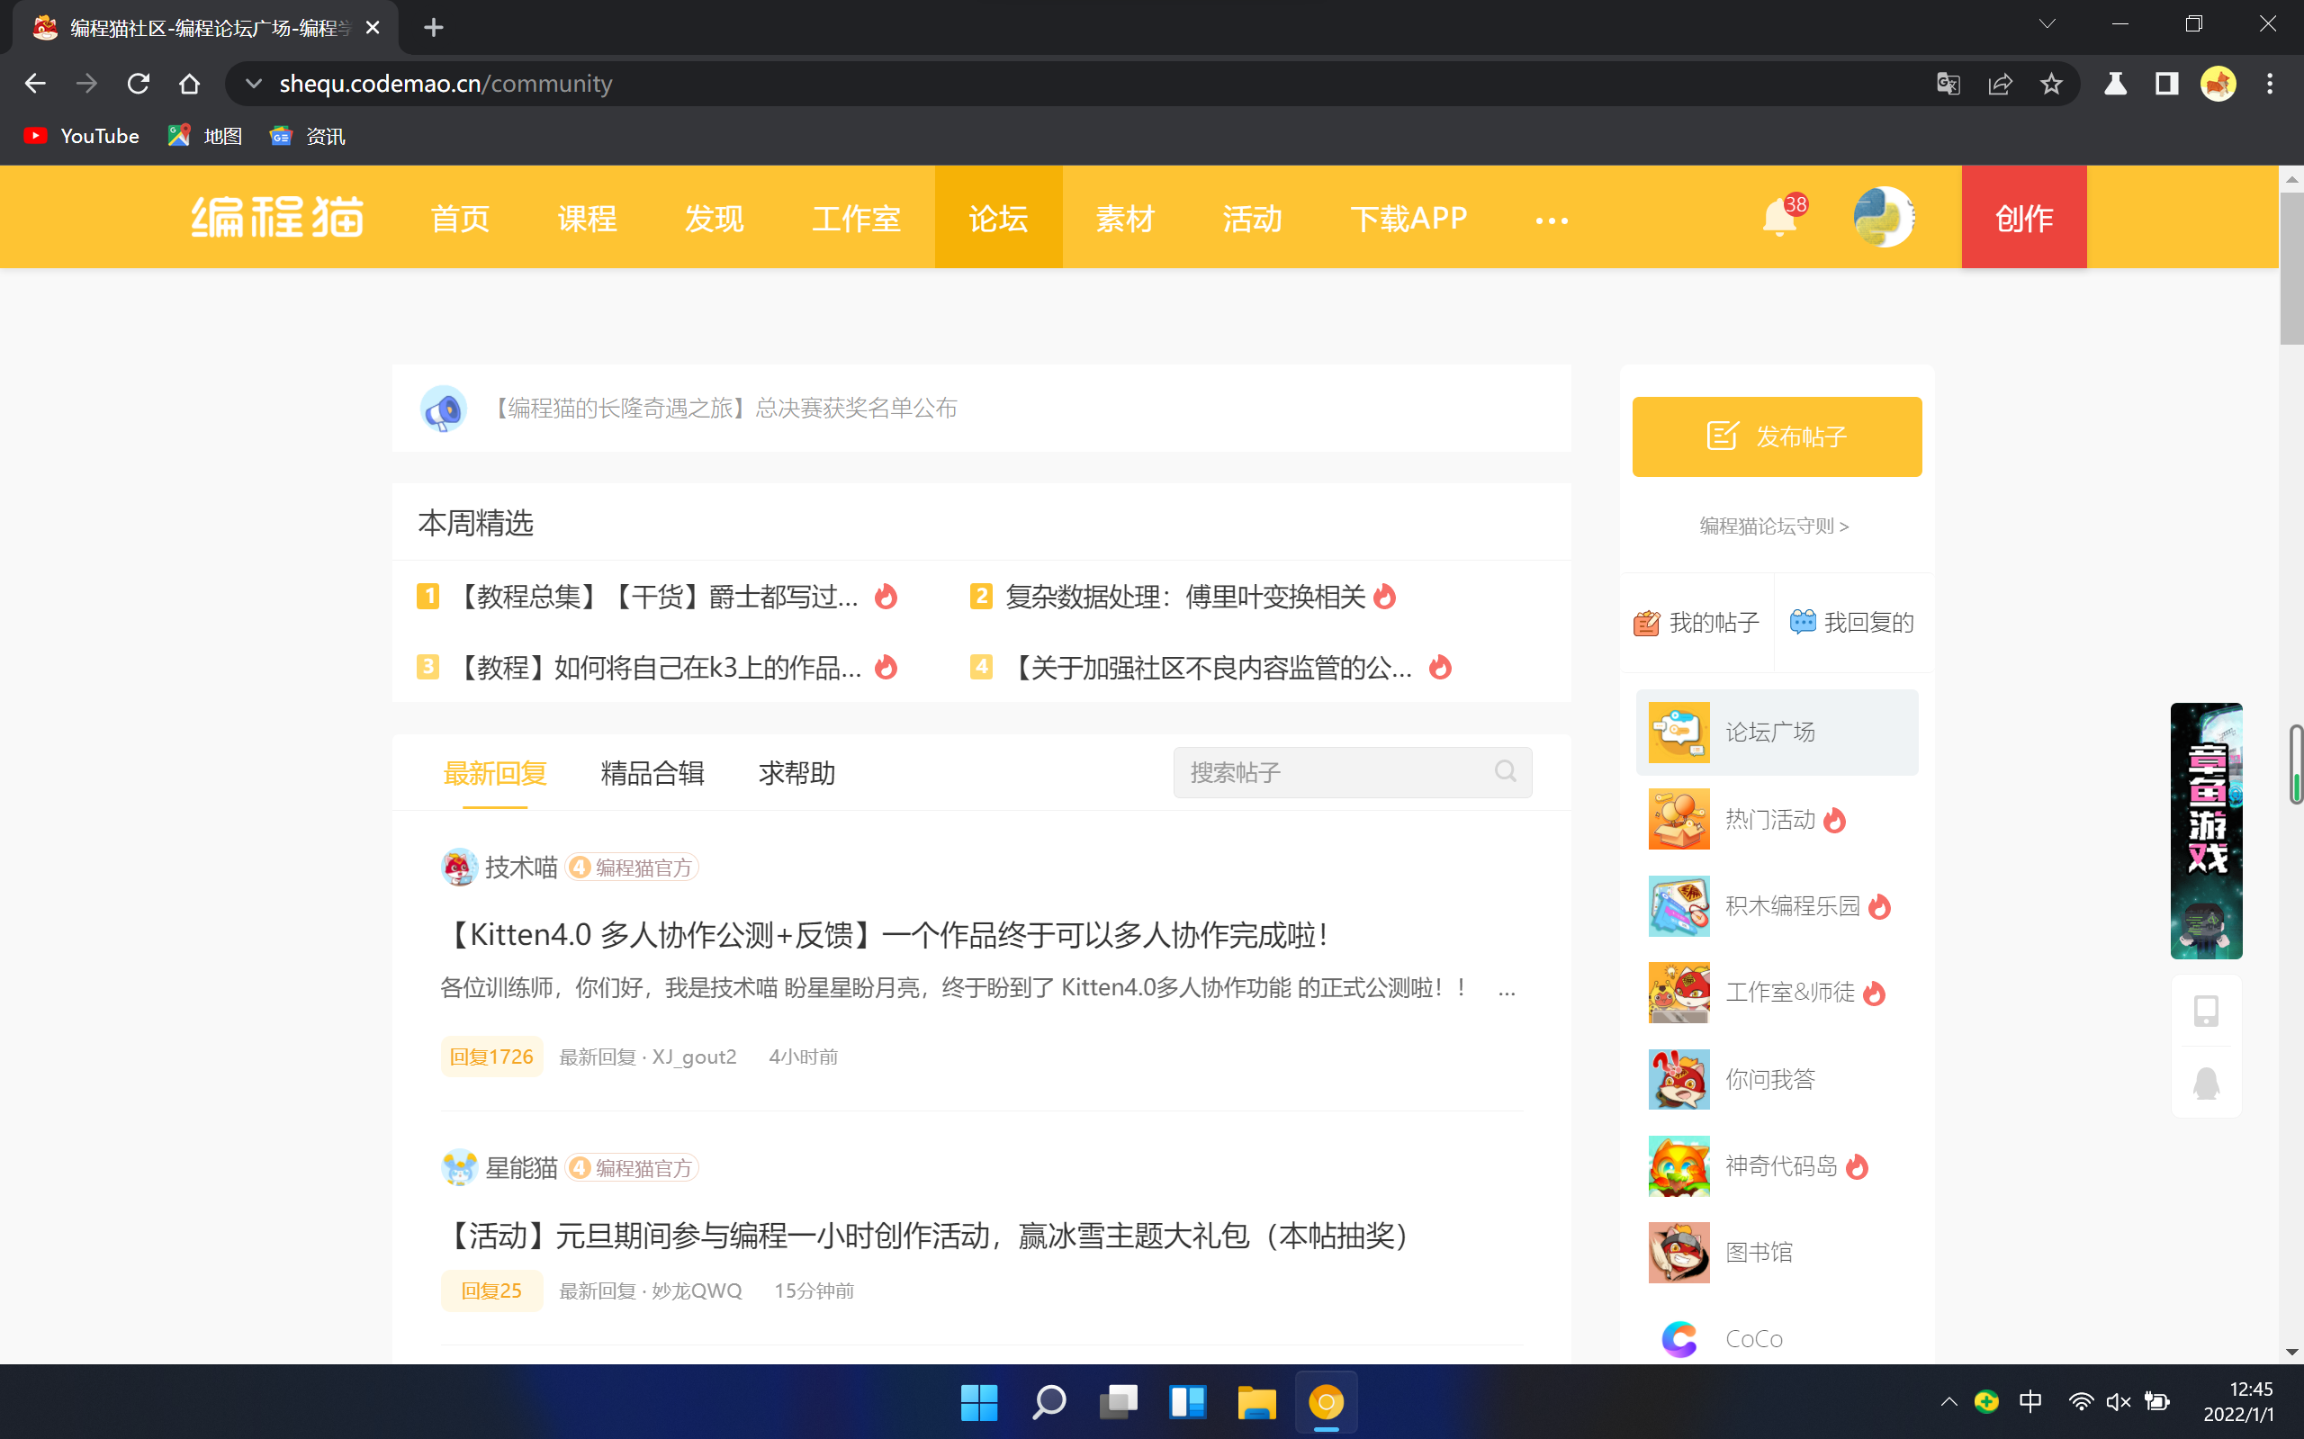
Task: Open 地图 bookmark
Action: [x=204, y=136]
